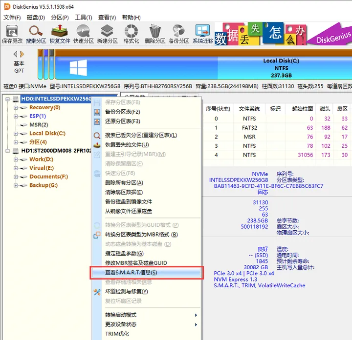The height and width of the screenshot is (340, 352).
Task: Open the 转换启动模式 submenu
Action: click(146, 315)
